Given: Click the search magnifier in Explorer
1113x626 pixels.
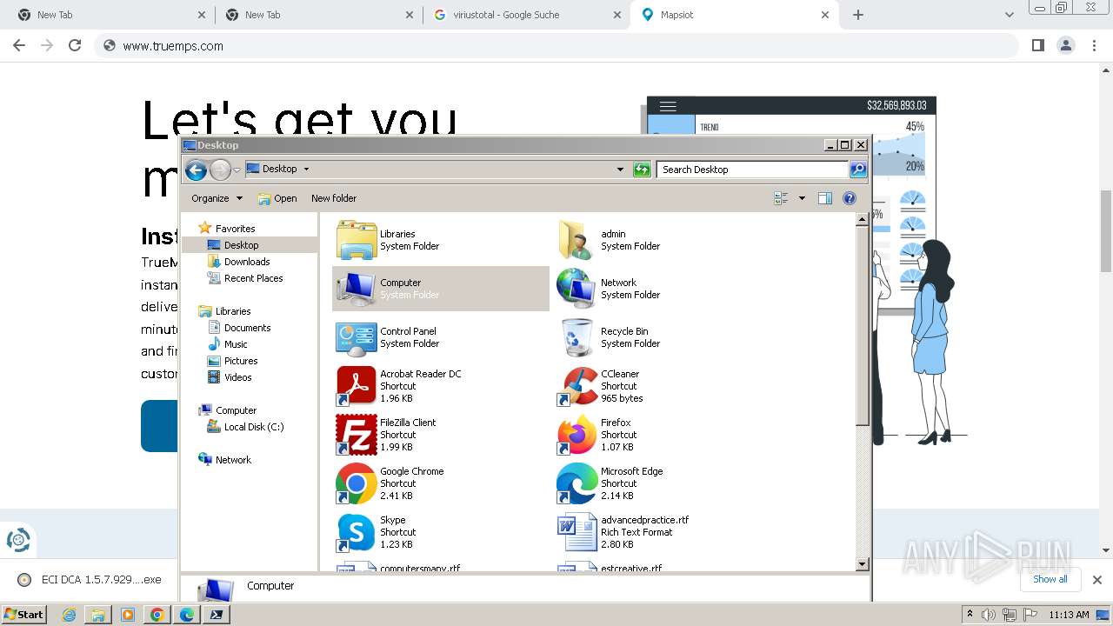Looking at the screenshot, I should tap(858, 170).
